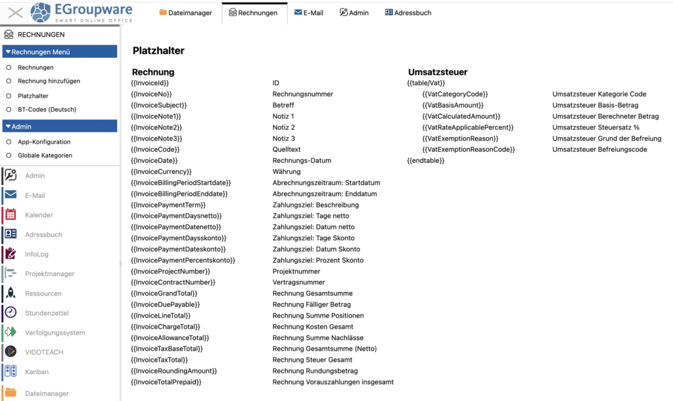Open Rechnung hinzufügen link

pyautogui.click(x=49, y=81)
